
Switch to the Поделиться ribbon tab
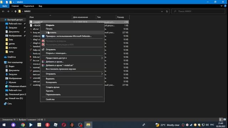point(28,6)
